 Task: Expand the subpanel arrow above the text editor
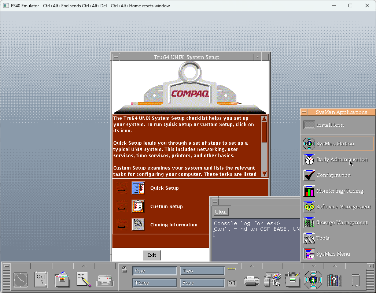click(84, 266)
